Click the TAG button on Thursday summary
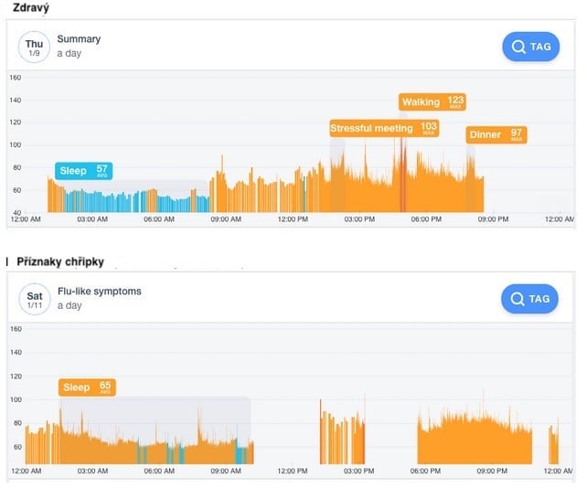Image resolution: width=587 pixels, height=489 pixels. (530, 47)
